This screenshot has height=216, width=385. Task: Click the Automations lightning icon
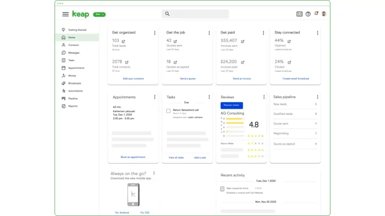pos(64,91)
